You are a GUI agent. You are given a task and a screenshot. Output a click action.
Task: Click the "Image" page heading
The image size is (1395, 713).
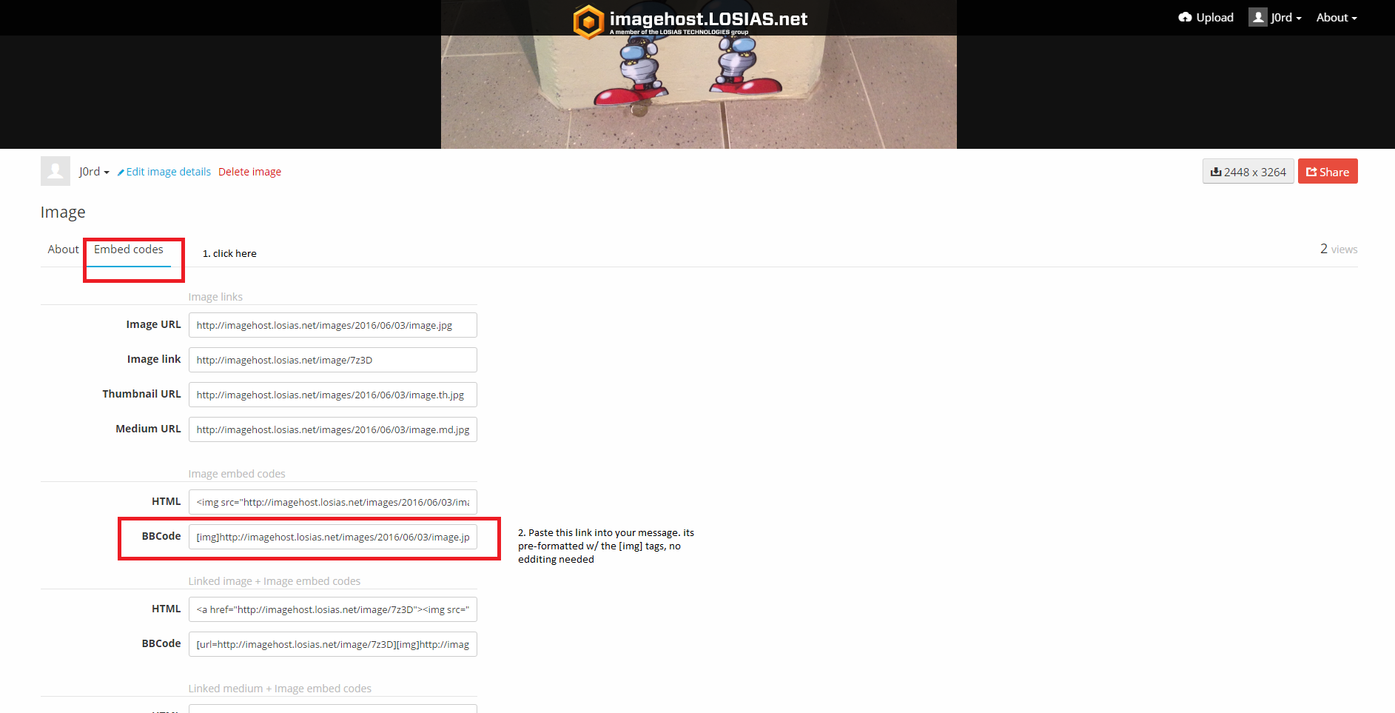point(63,212)
